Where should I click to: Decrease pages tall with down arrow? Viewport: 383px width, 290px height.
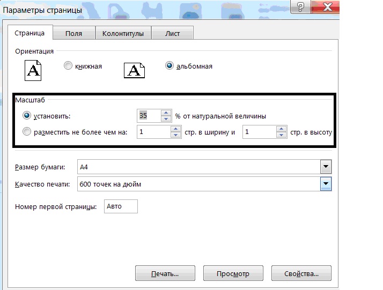282,135
